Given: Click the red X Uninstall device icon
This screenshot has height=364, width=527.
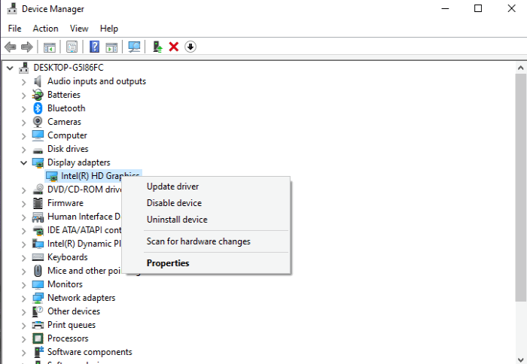Looking at the screenshot, I should tap(173, 47).
